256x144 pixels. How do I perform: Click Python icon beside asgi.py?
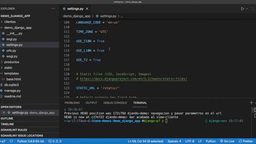(x=3, y=39)
